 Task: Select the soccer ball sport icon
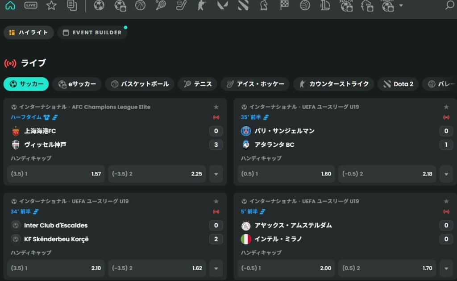(x=99, y=5)
